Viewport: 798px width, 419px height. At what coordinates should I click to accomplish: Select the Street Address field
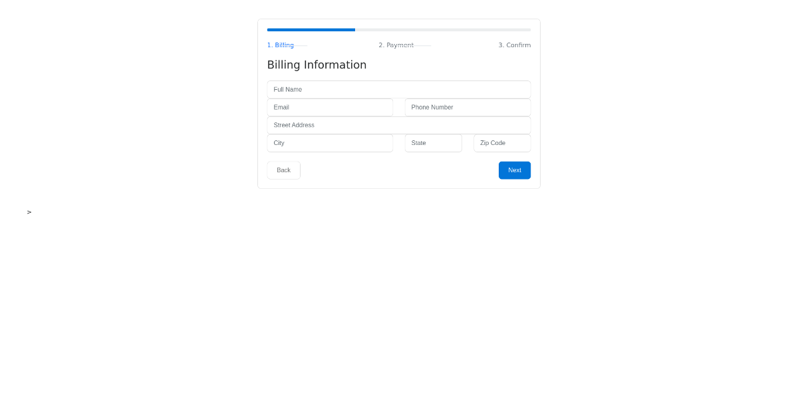coord(398,125)
